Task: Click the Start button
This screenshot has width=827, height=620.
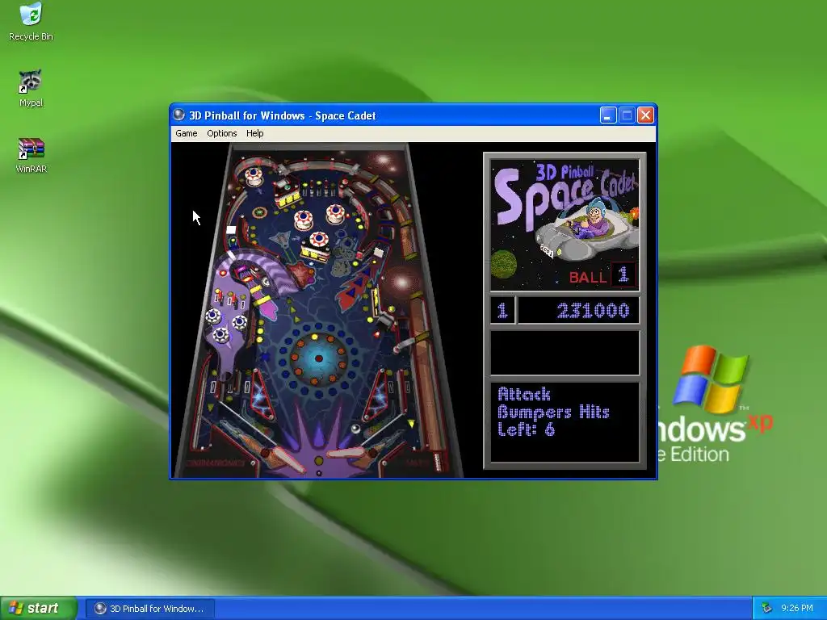Action: click(38, 609)
